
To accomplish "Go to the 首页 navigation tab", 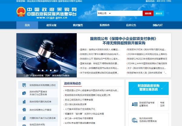I will [x=27, y=25].
